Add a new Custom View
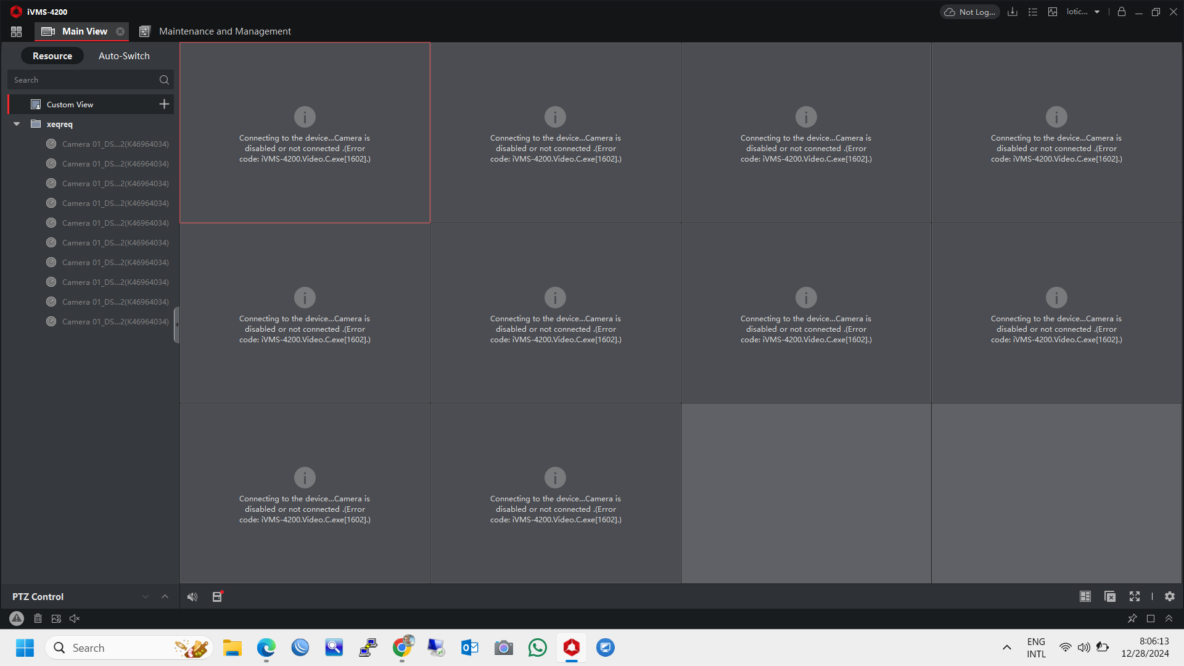This screenshot has width=1184, height=666. click(x=164, y=104)
